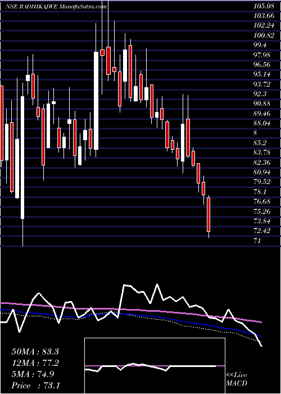
Task: Select the 82.36 price axis label
Action: (x=262, y=163)
